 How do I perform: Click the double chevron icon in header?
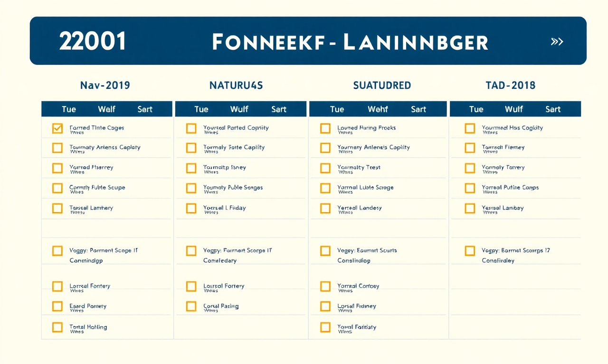pyautogui.click(x=557, y=42)
